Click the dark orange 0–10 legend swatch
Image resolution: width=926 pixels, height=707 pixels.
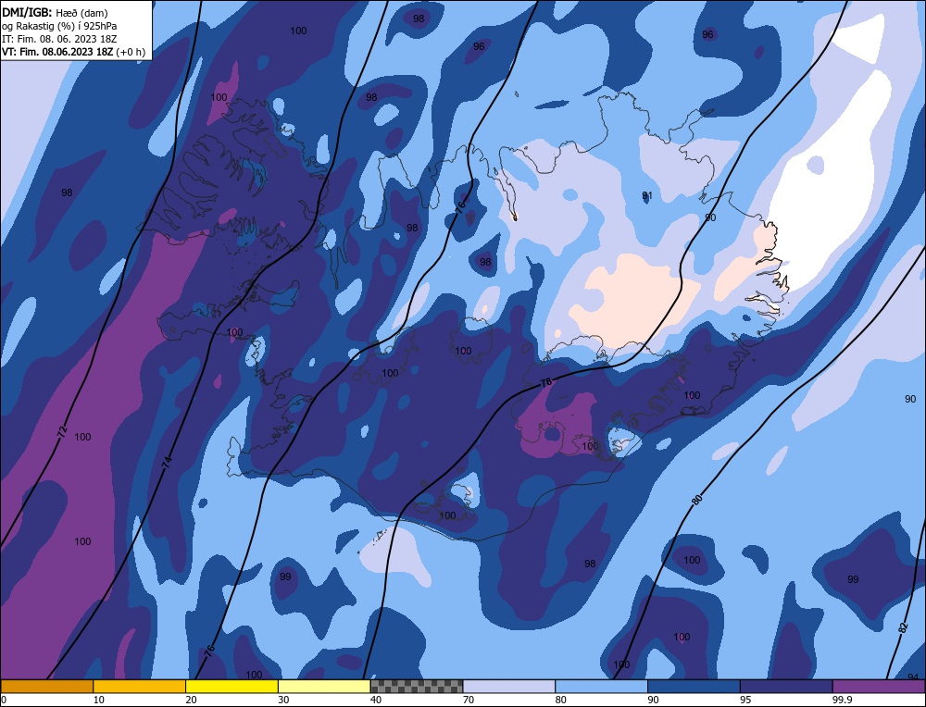click(x=46, y=686)
